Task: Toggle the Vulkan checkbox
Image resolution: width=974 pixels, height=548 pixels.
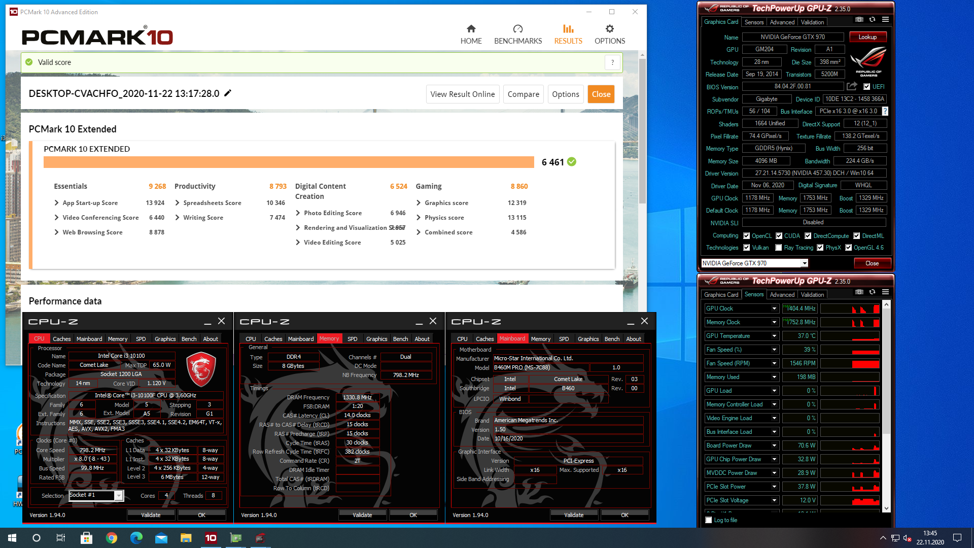Action: 746,248
